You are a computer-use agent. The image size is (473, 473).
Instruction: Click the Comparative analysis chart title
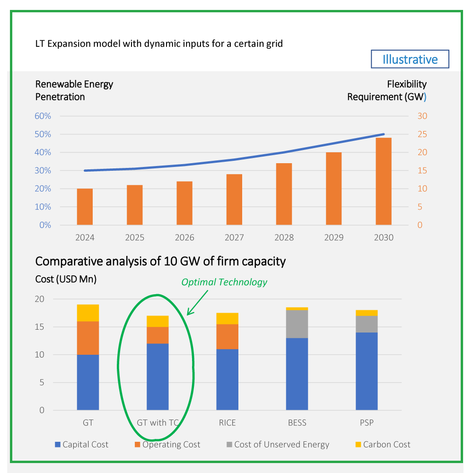click(x=160, y=261)
